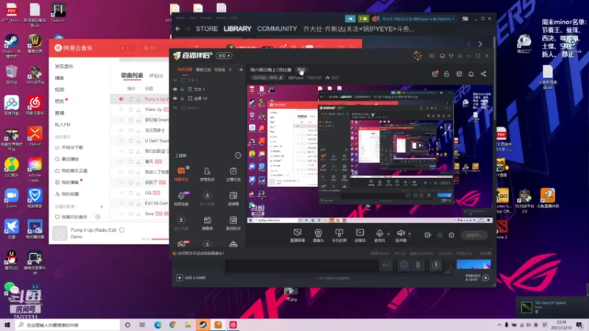Toggle the preview eye icon near settings gear
The height and width of the screenshot is (331, 589).
point(440,235)
